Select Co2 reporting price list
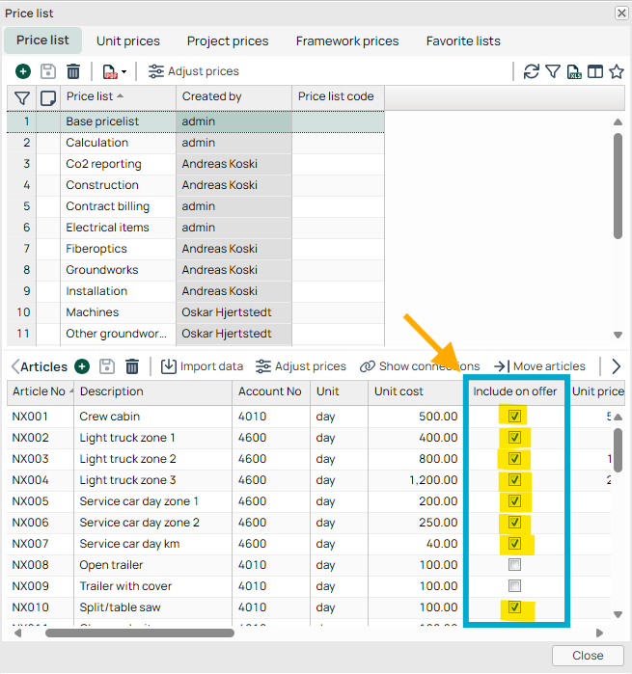Viewport: 632px width, 674px height. point(195,164)
